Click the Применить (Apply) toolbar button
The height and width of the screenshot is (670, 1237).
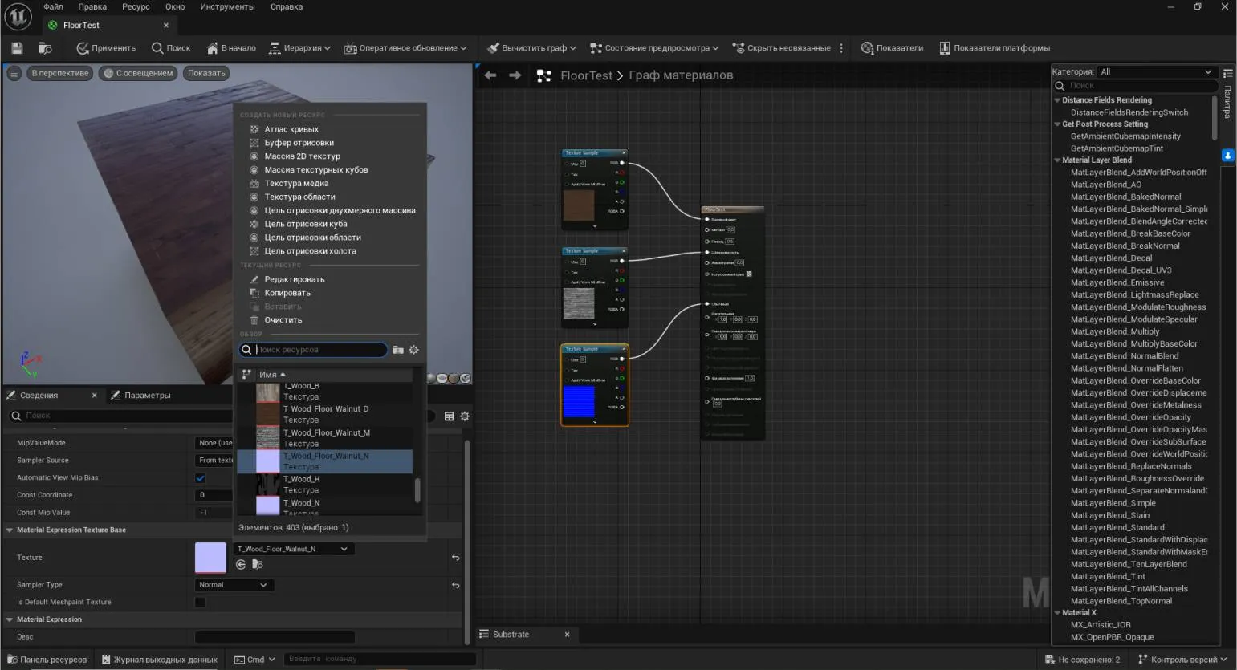[x=106, y=48]
